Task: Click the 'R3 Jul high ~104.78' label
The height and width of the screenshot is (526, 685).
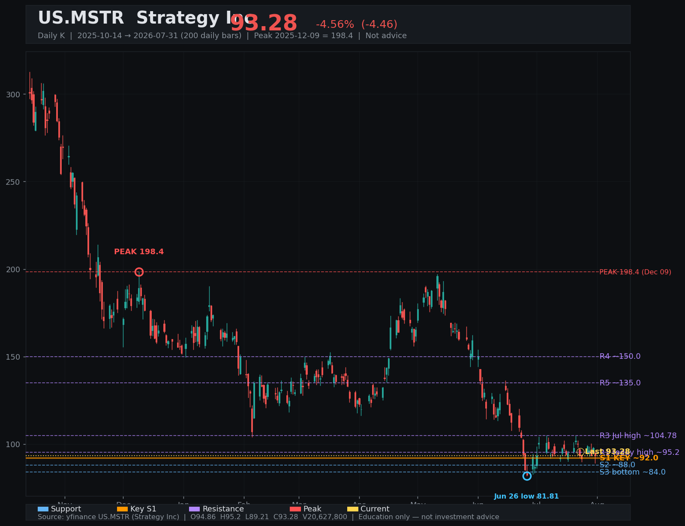Action: [x=638, y=436]
